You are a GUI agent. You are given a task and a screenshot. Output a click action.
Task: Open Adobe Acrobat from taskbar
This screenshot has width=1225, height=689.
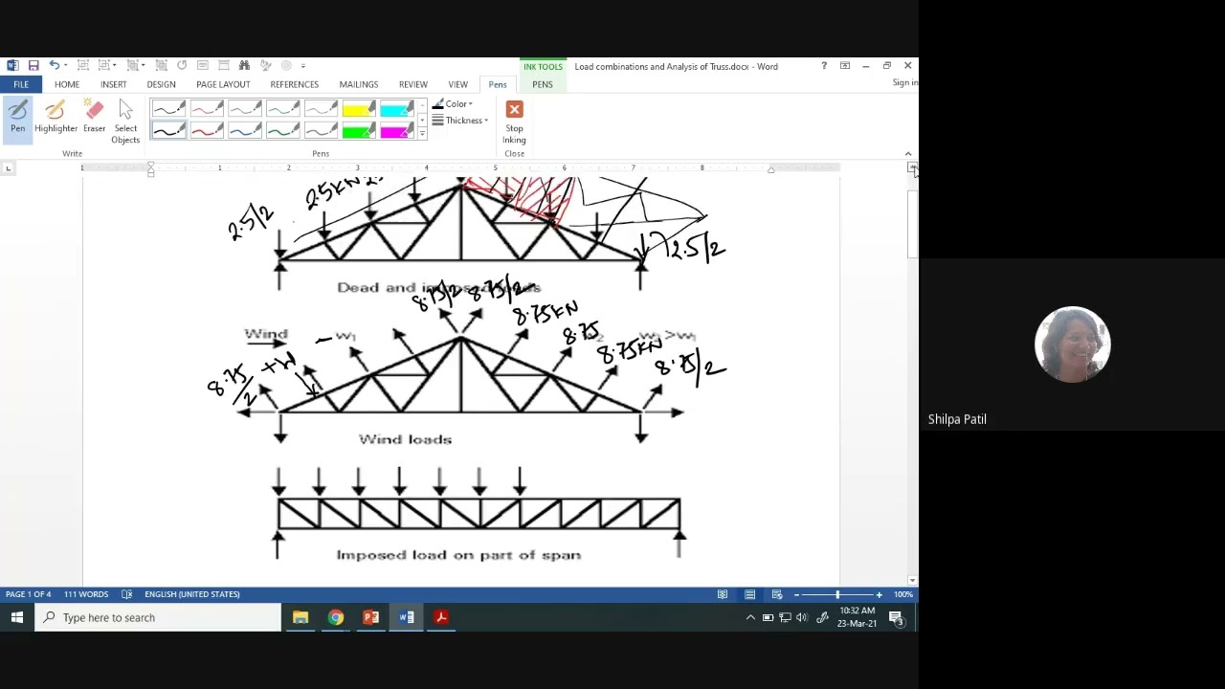coord(441,617)
